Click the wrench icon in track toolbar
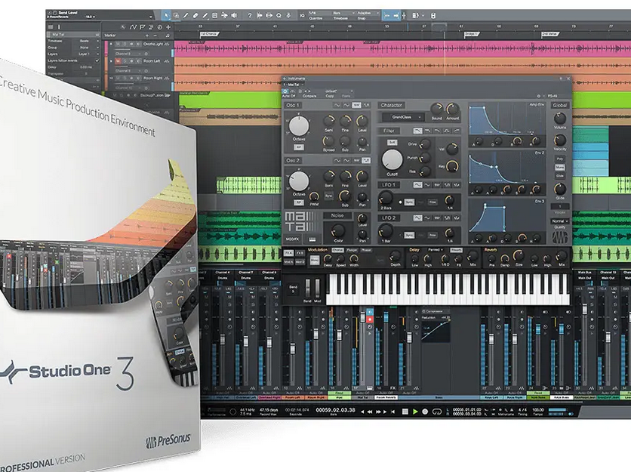Screen dimensions: 631x472 pyautogui.click(x=123, y=27)
